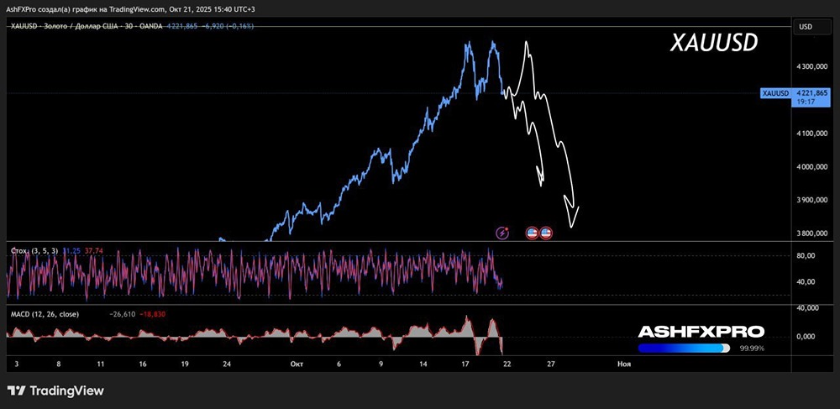The width and height of the screenshot is (840, 409).
Task: Click the Stochastic value 37,74
Action: (x=94, y=250)
